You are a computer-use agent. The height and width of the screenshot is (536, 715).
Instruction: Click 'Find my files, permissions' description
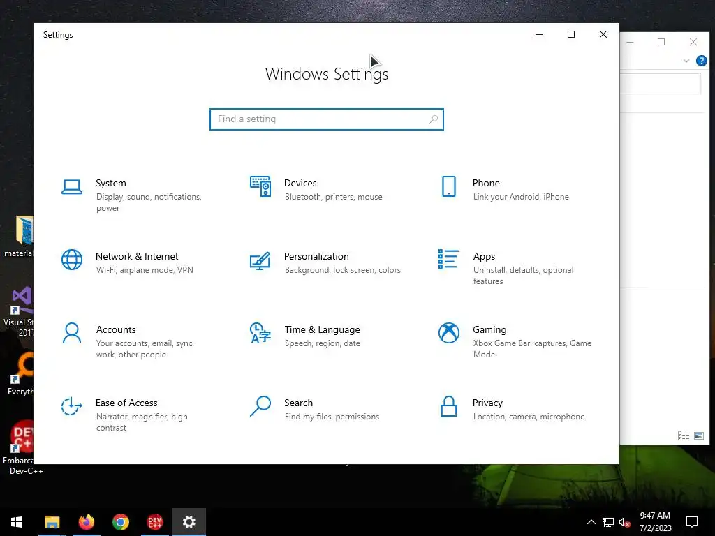[332, 417]
